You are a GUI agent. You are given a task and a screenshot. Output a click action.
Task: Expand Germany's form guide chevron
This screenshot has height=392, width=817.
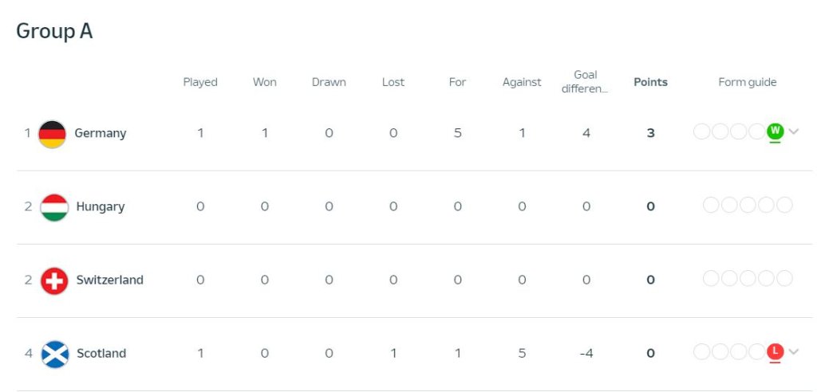click(794, 131)
